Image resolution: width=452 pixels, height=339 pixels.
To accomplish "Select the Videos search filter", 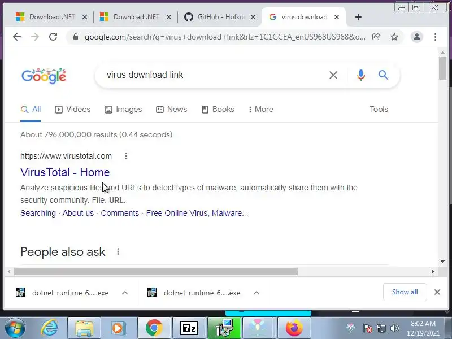I will tap(73, 109).
